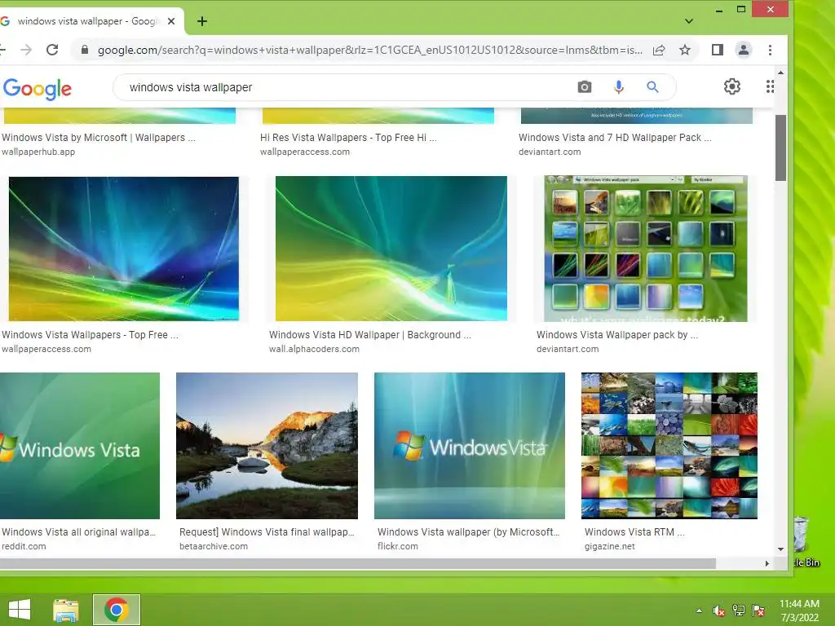835x626 pixels.
Task: Open 'Windows Vista HD Wallpaper | Background' link
Action: pyautogui.click(x=370, y=335)
